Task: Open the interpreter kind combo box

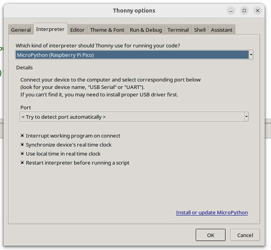Action: pyautogui.click(x=134, y=55)
